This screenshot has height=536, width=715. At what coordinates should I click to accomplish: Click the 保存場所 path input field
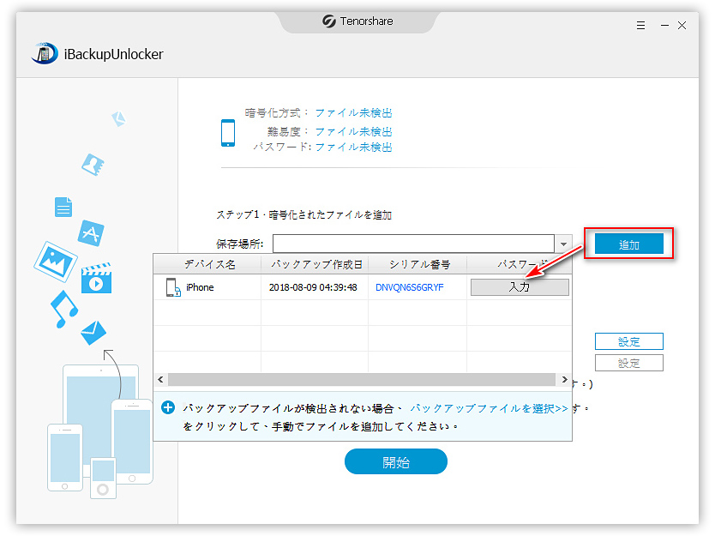[413, 244]
